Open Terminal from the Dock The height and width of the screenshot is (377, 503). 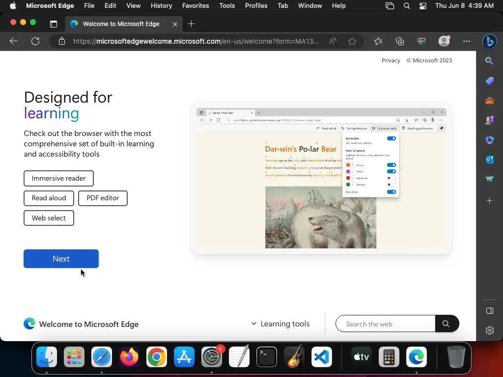(267, 357)
